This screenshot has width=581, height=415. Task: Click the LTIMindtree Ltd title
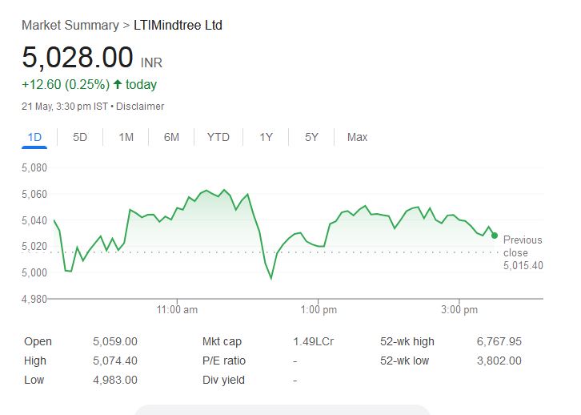click(178, 25)
